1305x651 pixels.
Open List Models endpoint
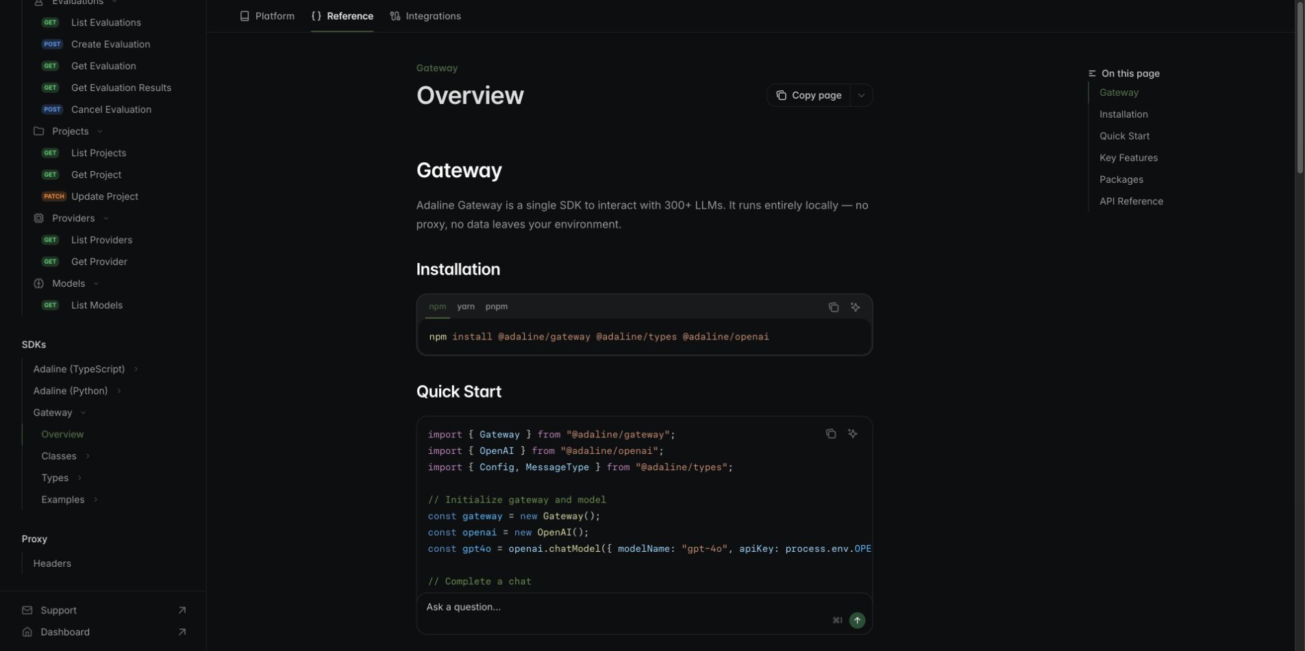tap(97, 306)
